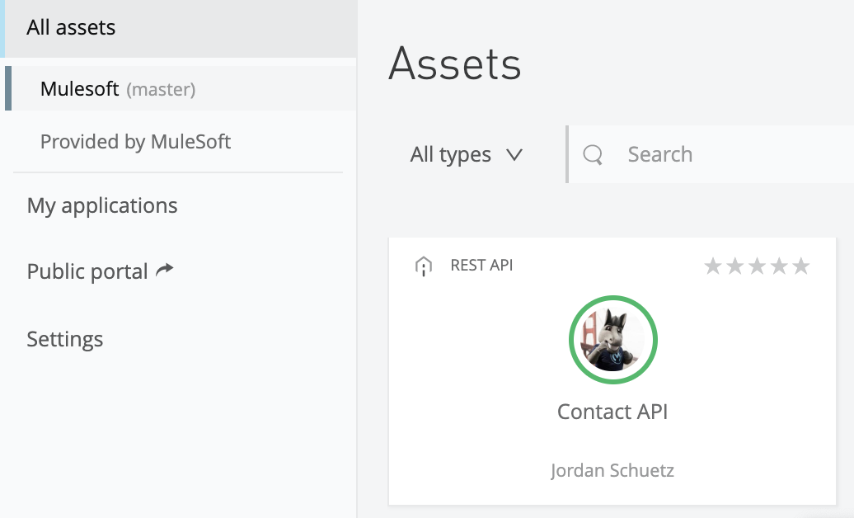
Task: Expand the All types filter dropdown
Action: (x=467, y=154)
